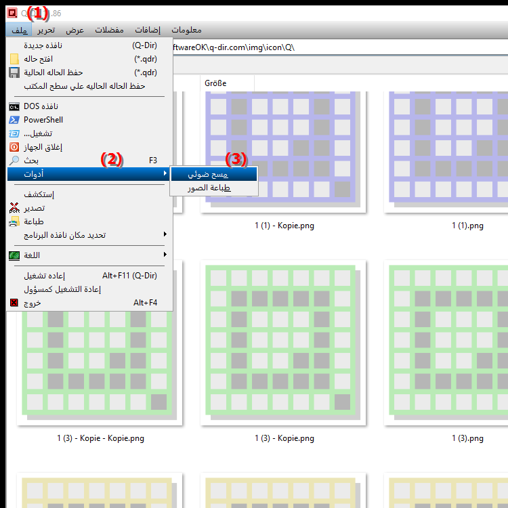Choose خروج Alt+F4 menu entry

[x=89, y=303]
